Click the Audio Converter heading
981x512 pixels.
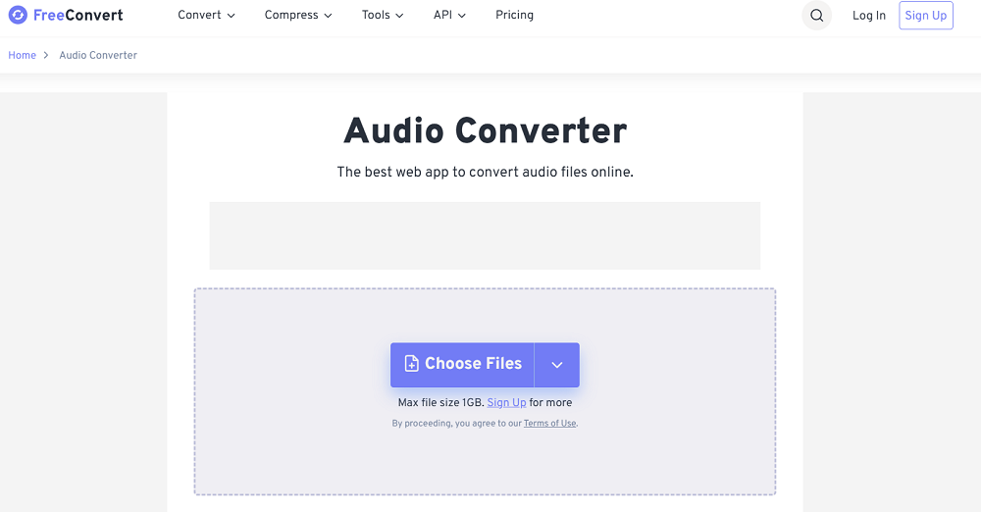click(485, 130)
